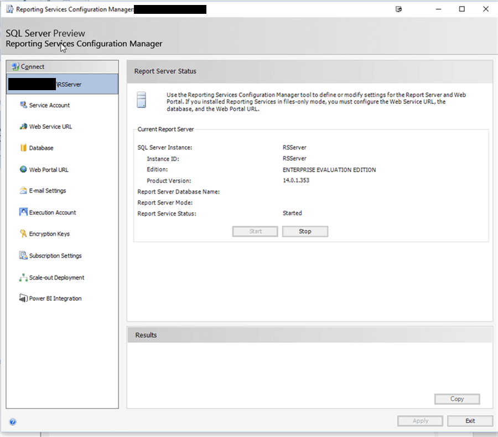Click the Report Server Database Name label

click(179, 191)
